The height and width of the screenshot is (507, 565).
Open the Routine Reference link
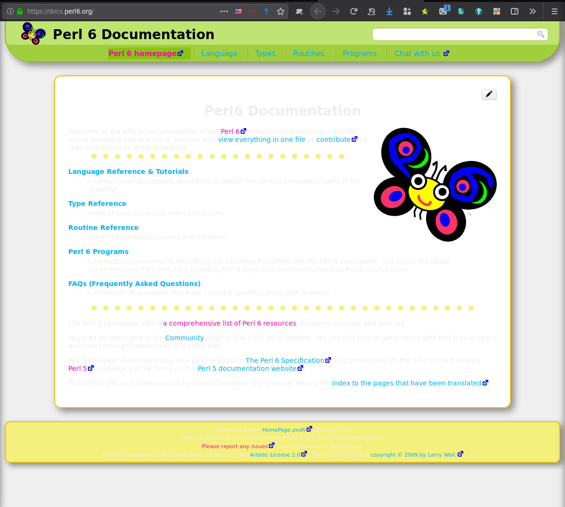[103, 228]
